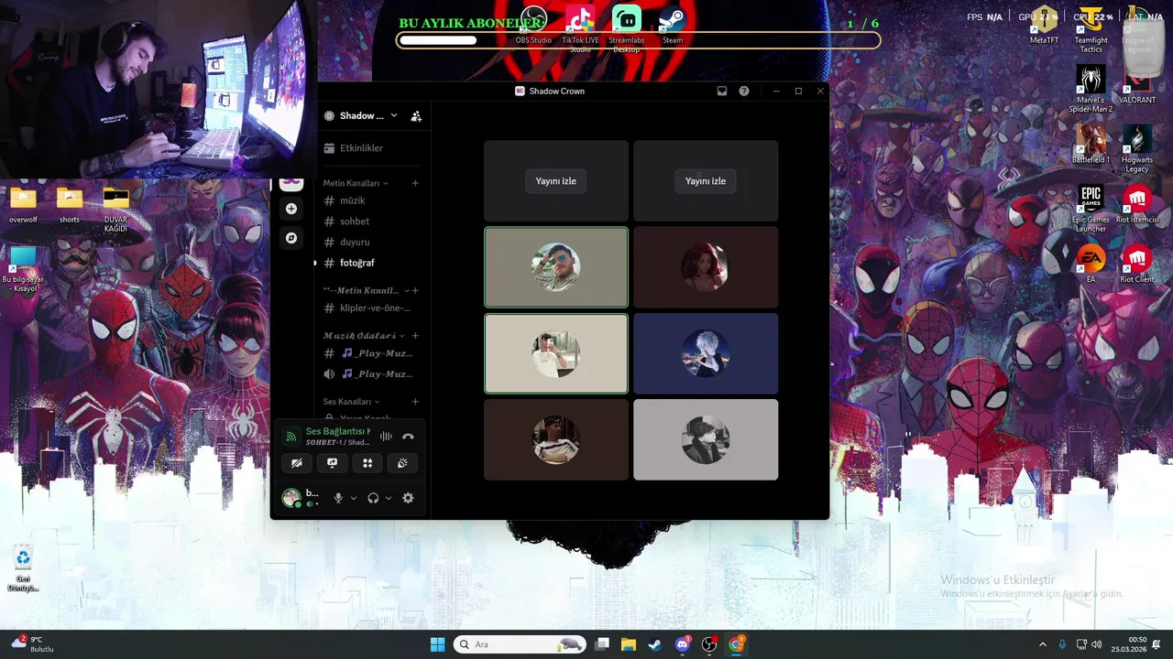Open the Hogwarts Legacy desktop shortcut

[x=1137, y=148]
